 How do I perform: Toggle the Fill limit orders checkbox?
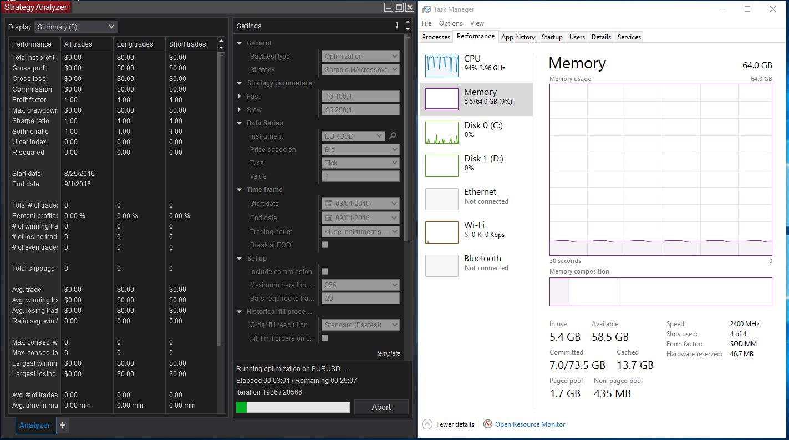pos(325,338)
